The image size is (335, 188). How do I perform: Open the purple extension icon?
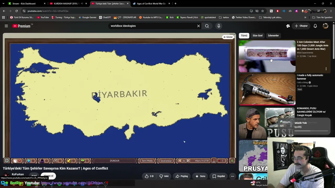click(296, 11)
